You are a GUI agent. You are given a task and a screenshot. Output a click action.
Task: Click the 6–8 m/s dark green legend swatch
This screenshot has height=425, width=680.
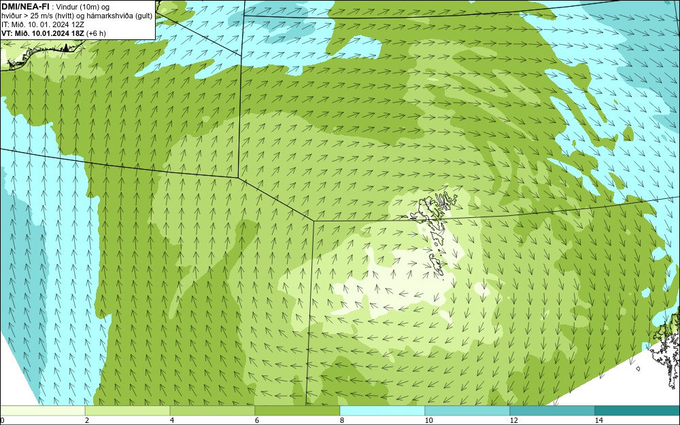coord(298,410)
